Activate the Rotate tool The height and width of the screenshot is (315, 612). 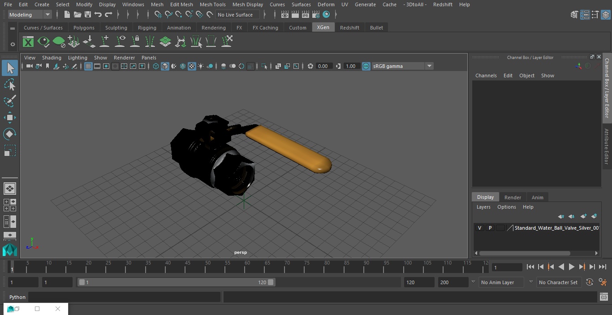click(x=10, y=134)
